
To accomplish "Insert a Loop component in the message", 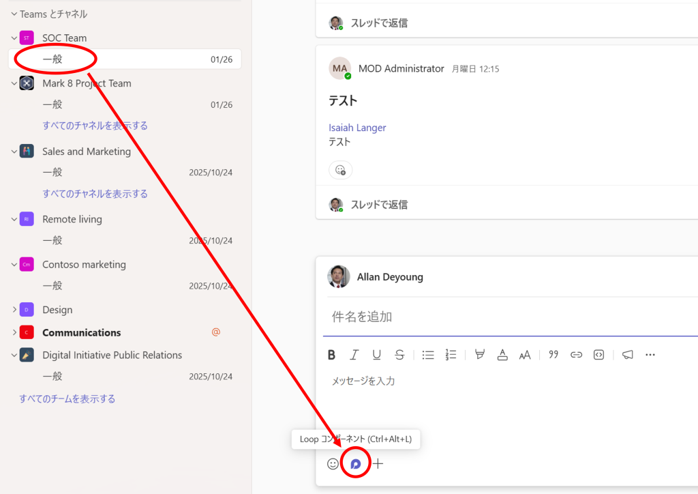I will [x=355, y=464].
